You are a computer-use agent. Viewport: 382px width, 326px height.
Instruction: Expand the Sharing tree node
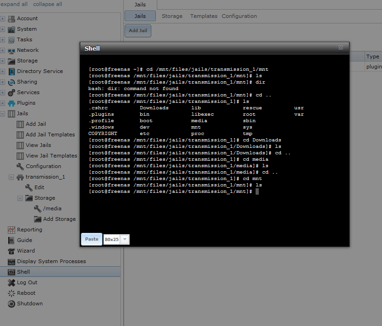pyautogui.click(x=2, y=82)
